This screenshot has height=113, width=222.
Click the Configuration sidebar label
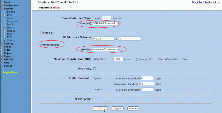(12, 5)
